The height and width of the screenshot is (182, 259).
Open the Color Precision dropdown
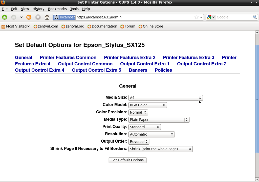pos(138,112)
